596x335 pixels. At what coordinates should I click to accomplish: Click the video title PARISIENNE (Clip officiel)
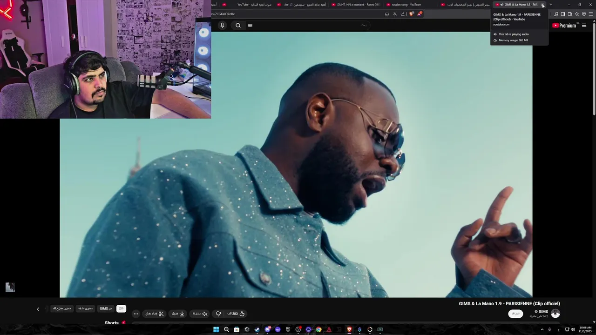point(509,304)
